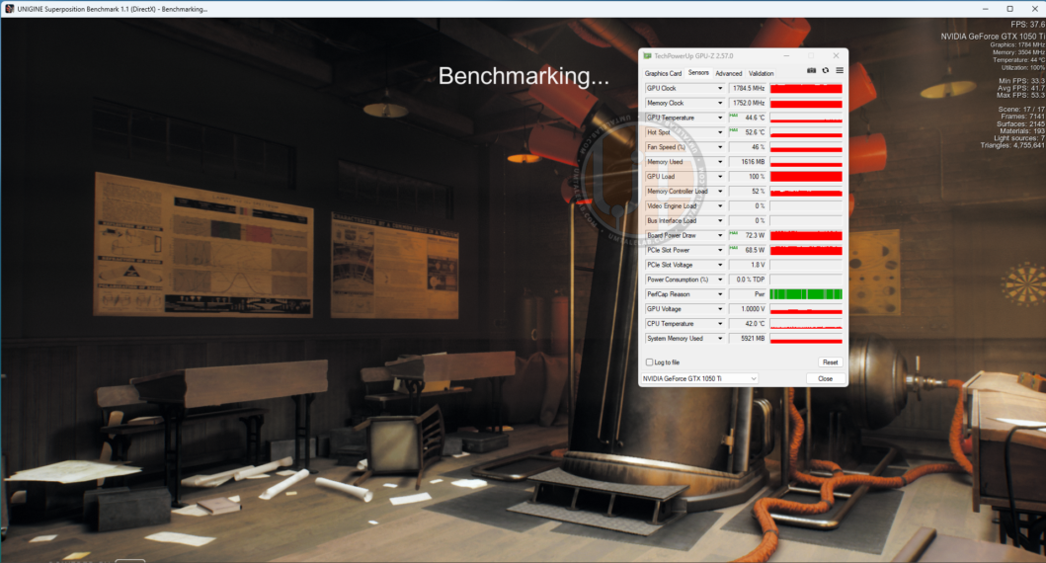The height and width of the screenshot is (563, 1046).
Task: Expand the Memory Used dropdown
Action: [x=720, y=161]
